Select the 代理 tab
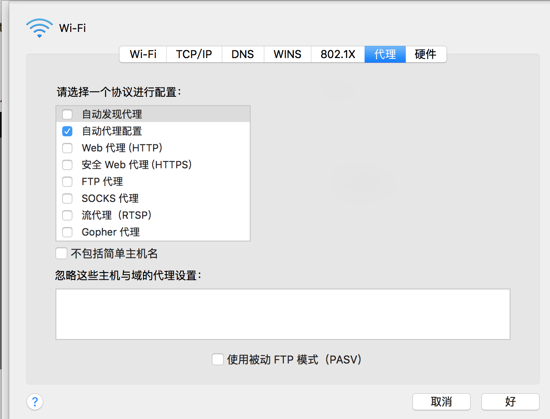550x419 pixels. pyautogui.click(x=385, y=54)
